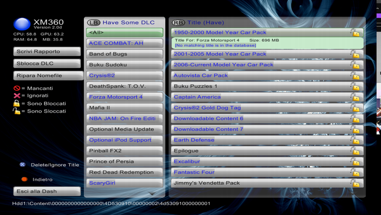
Task: Select Captain America title
Action: 267,97
